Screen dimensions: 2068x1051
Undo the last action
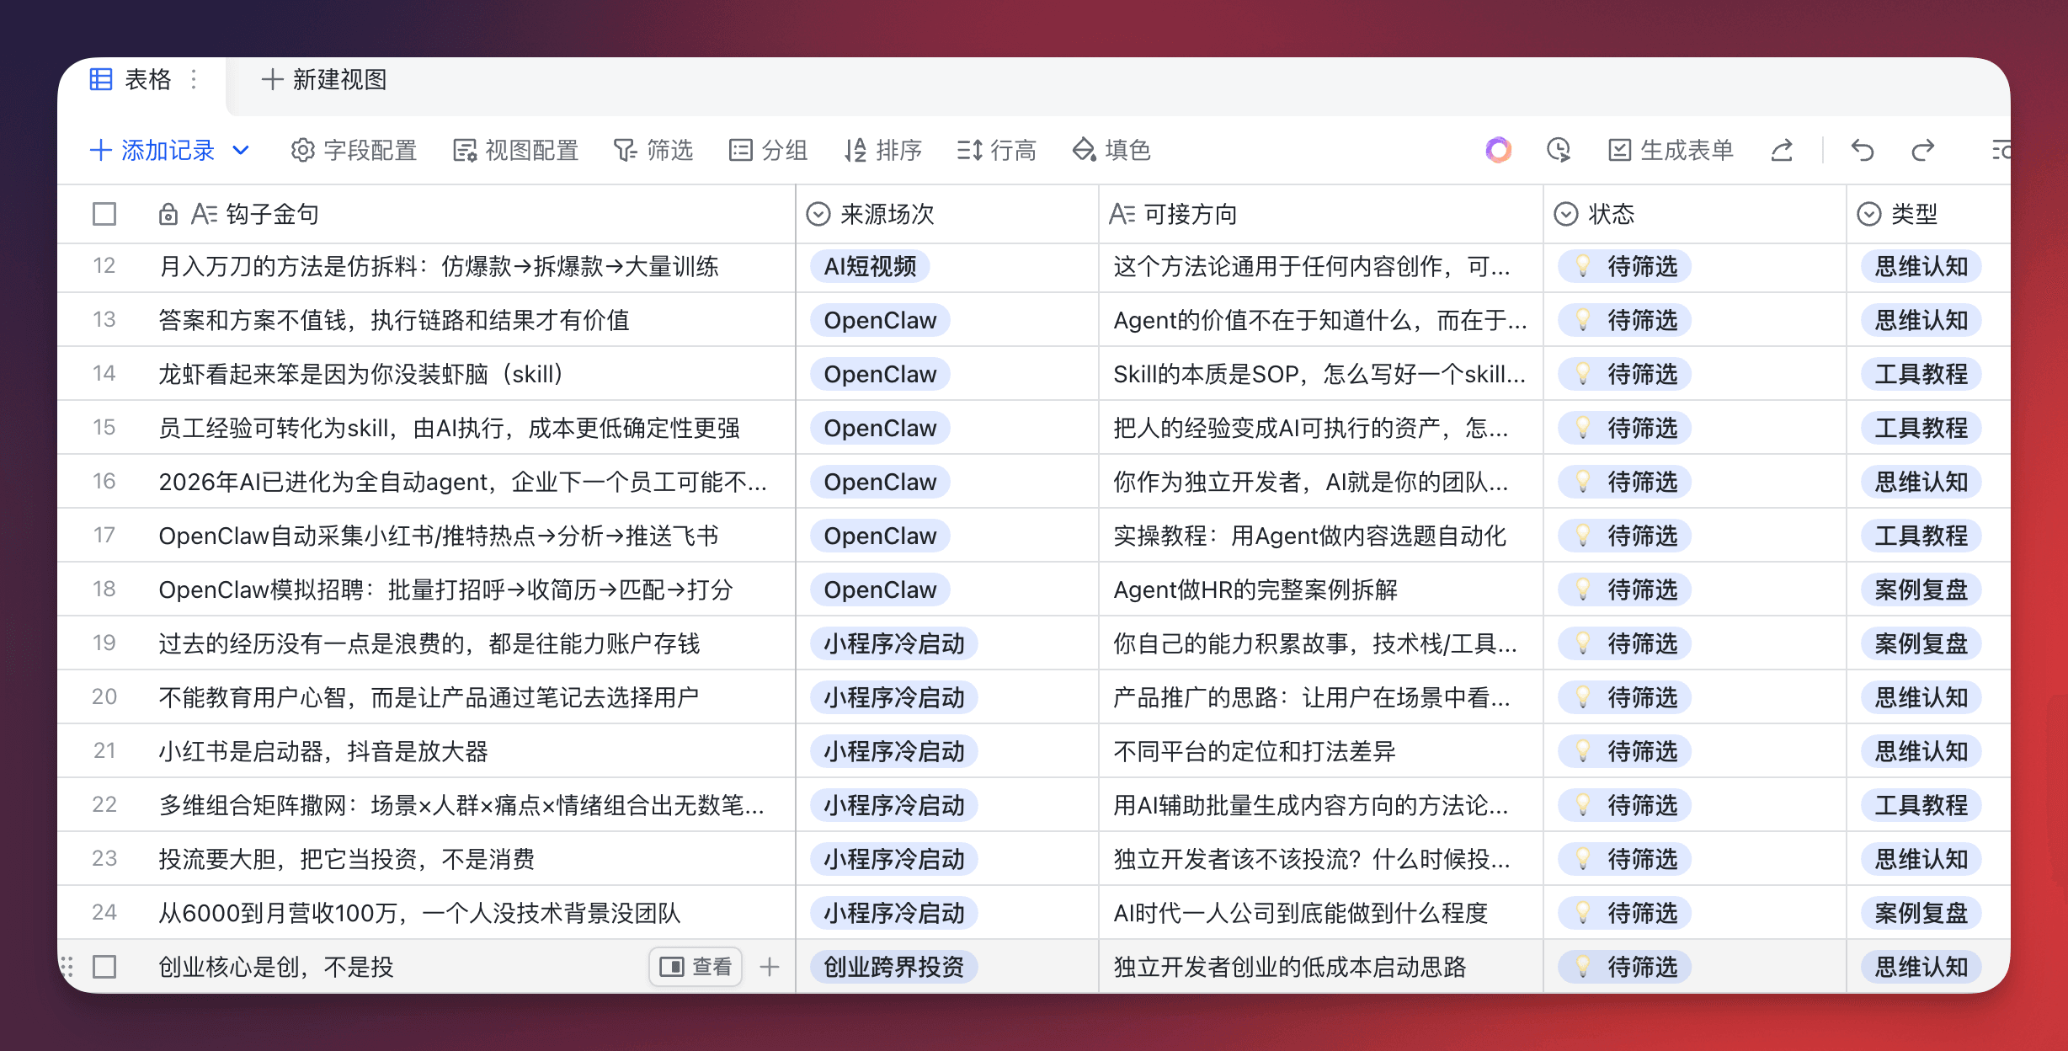tap(1863, 150)
